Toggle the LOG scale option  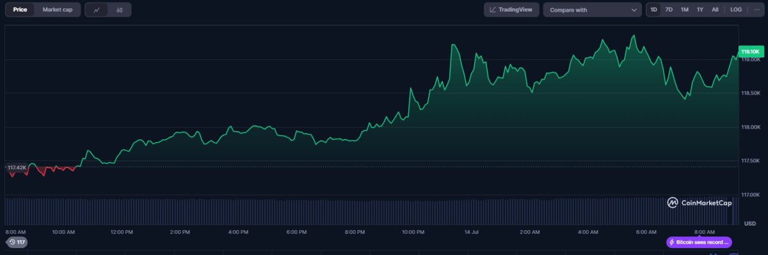736,10
